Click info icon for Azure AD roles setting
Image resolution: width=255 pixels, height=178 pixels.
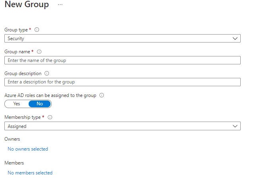[101, 95]
